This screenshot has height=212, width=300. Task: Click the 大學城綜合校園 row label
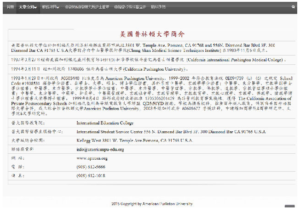click(x=28, y=140)
